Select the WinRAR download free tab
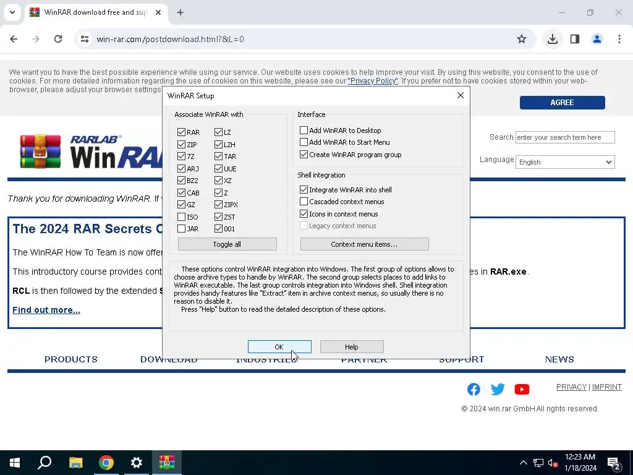Viewport: 633px width, 475px height. (96, 12)
